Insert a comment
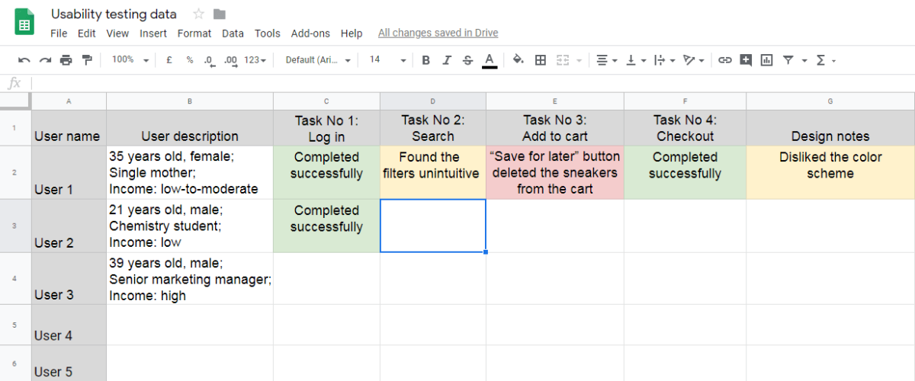Viewport: 915px width, 381px height. 746,59
